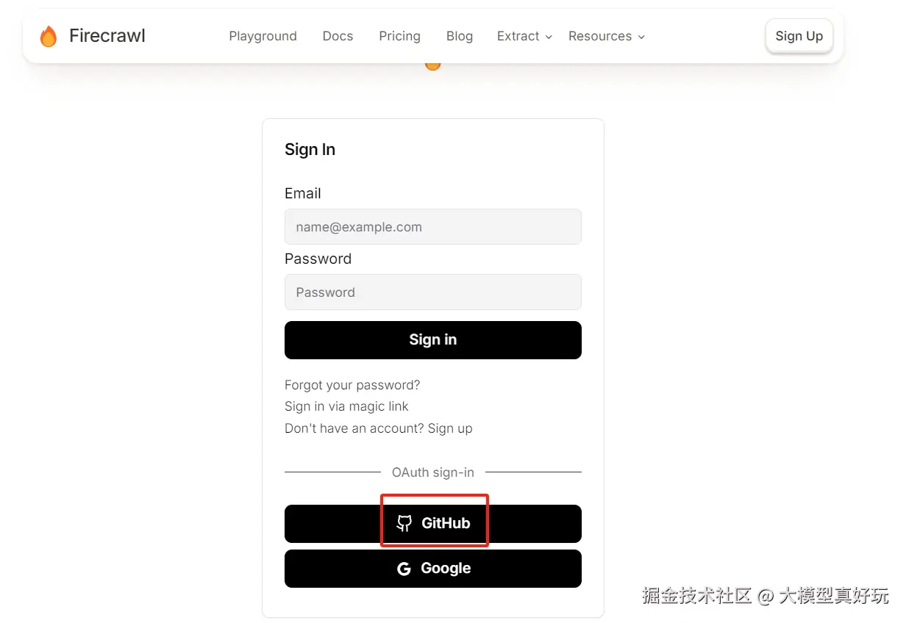906x623 pixels.
Task: Go to Docs in the navigation bar
Action: pyautogui.click(x=338, y=36)
